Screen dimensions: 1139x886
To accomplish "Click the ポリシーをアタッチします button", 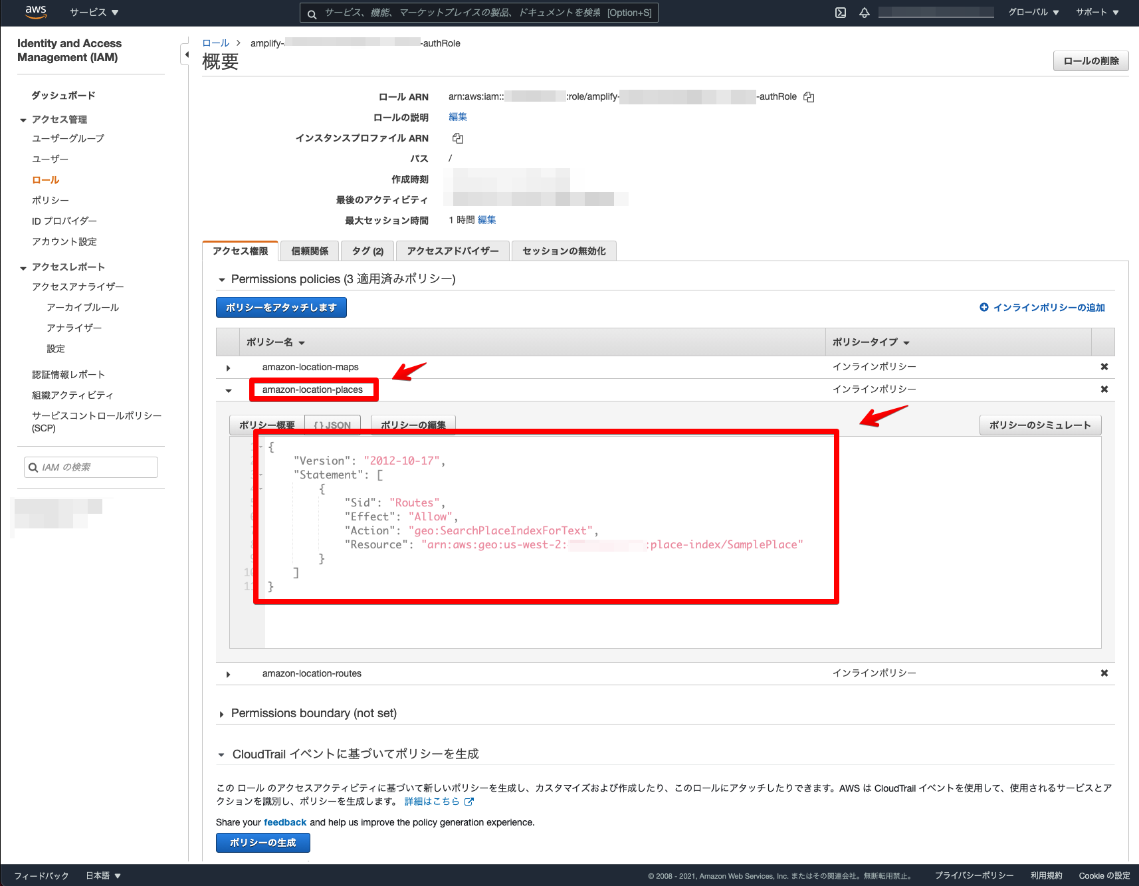I will [x=280, y=307].
